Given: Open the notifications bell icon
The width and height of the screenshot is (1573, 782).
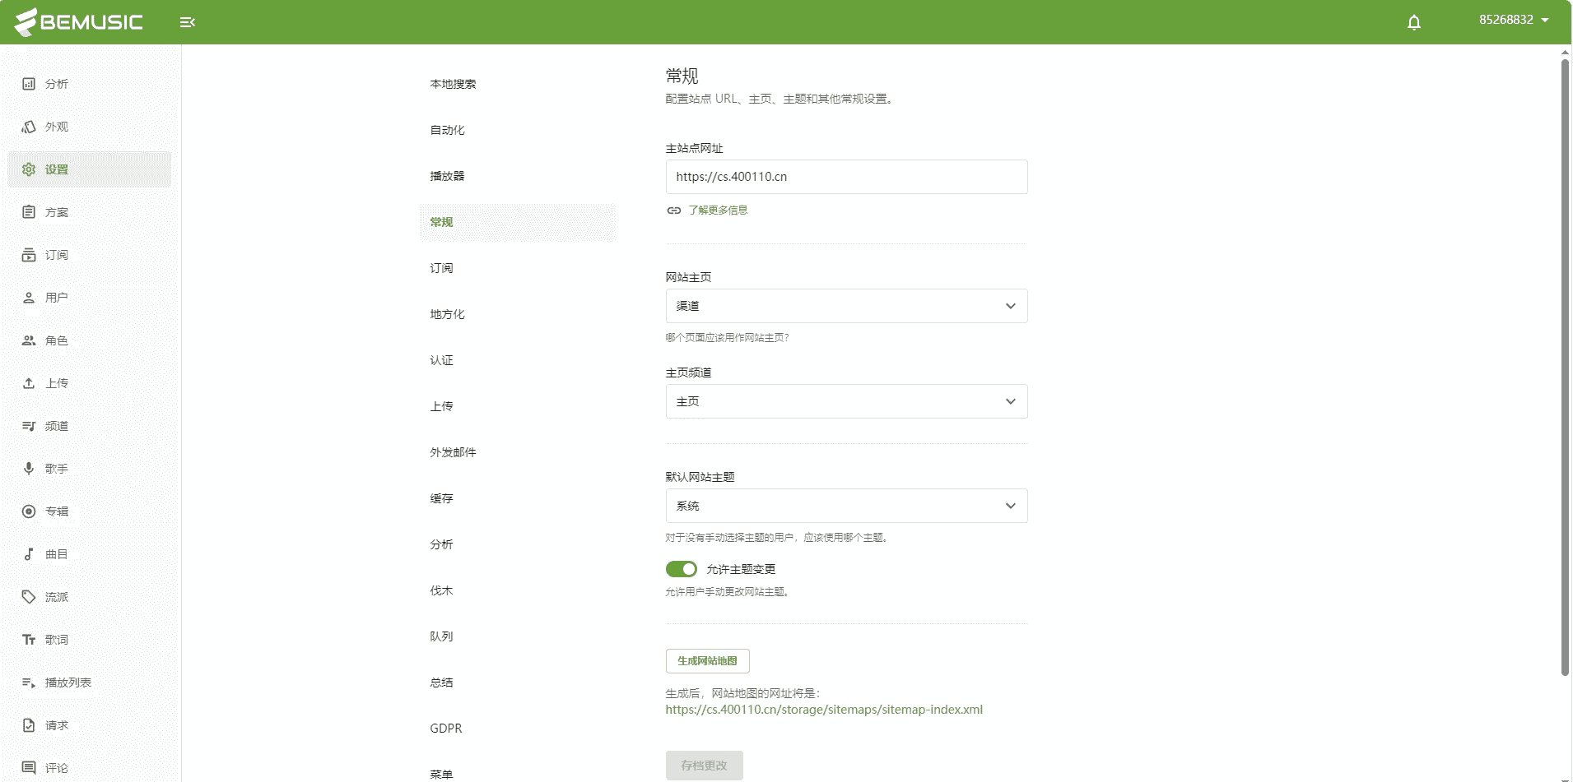Looking at the screenshot, I should click(x=1413, y=22).
